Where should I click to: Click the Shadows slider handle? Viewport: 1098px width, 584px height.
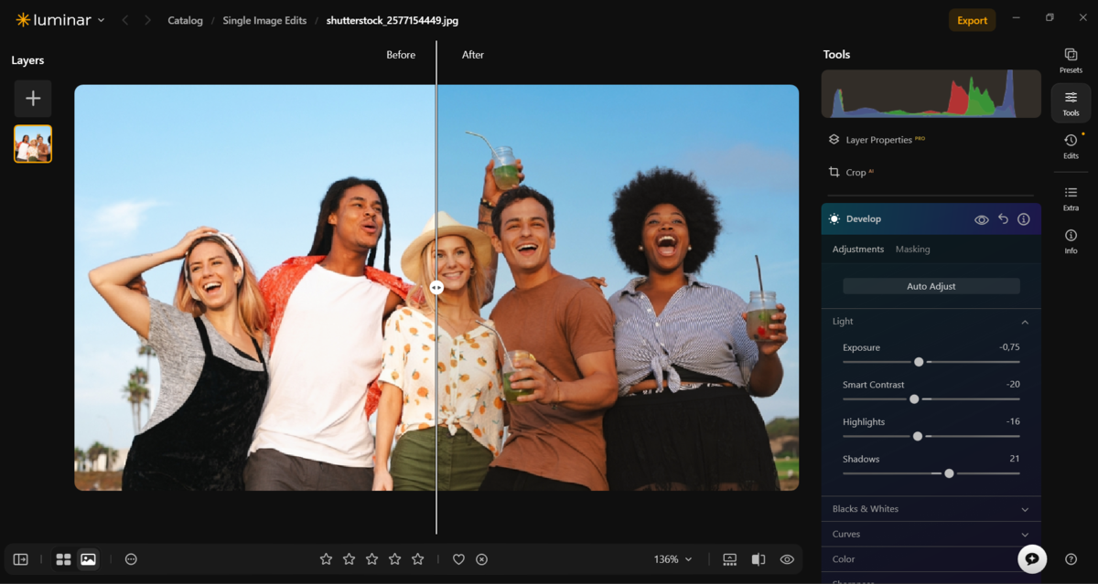tap(949, 473)
